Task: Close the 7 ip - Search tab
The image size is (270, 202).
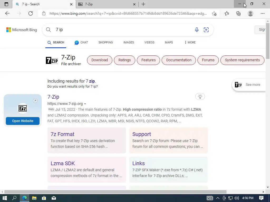Action: 71,4
